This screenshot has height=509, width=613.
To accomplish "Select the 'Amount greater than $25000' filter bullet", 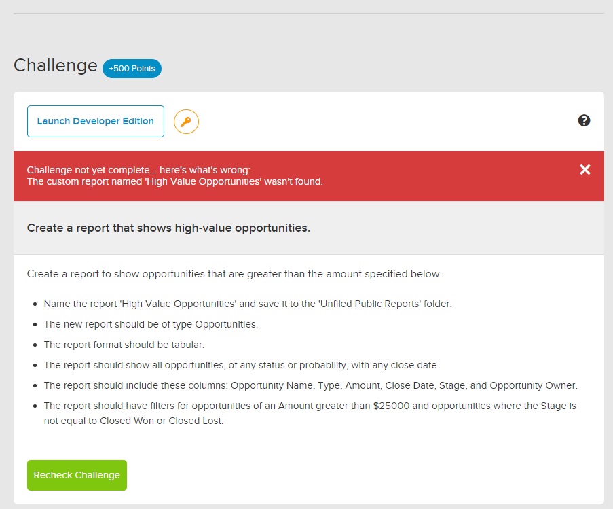I will click(310, 413).
